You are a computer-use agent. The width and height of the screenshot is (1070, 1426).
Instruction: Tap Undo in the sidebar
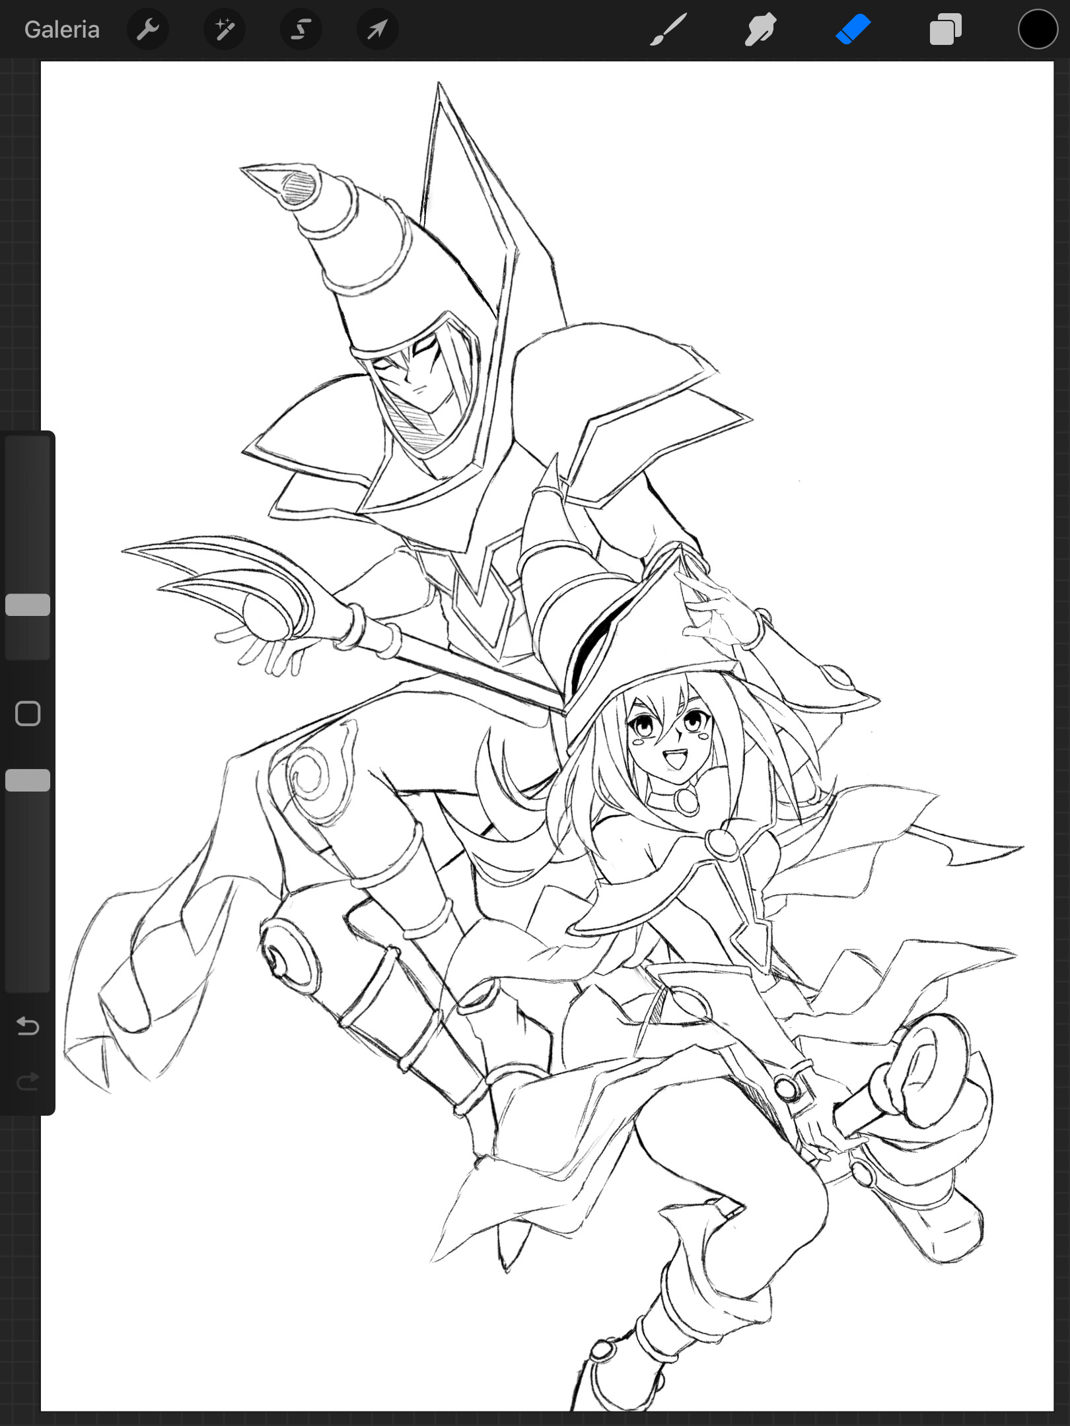(28, 1027)
